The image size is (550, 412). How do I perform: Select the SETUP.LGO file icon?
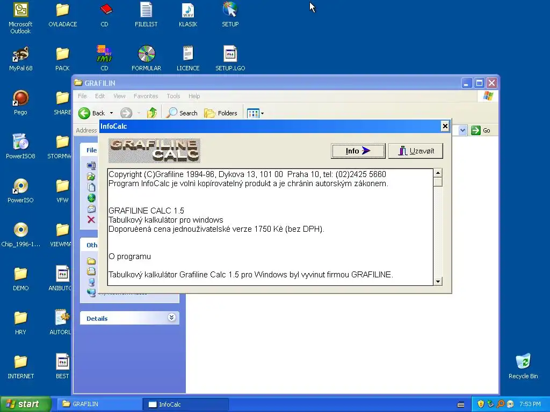(230, 59)
